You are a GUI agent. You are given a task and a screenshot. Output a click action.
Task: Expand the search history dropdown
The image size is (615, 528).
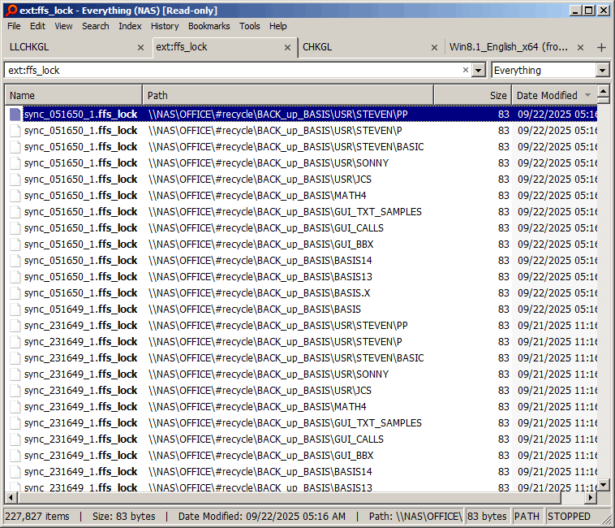click(x=478, y=71)
